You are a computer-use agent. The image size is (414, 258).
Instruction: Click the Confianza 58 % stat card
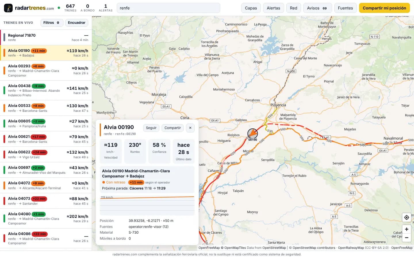pyautogui.click(x=159, y=151)
